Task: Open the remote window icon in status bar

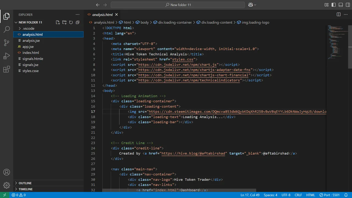Action: click(x=5, y=195)
